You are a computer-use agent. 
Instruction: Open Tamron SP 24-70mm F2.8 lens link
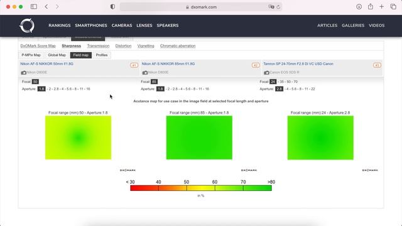coord(298,64)
